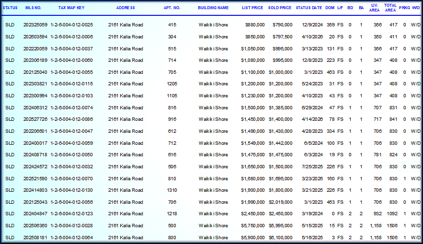Select apartment number 800
The width and height of the screenshot is (423, 244).
point(172,238)
